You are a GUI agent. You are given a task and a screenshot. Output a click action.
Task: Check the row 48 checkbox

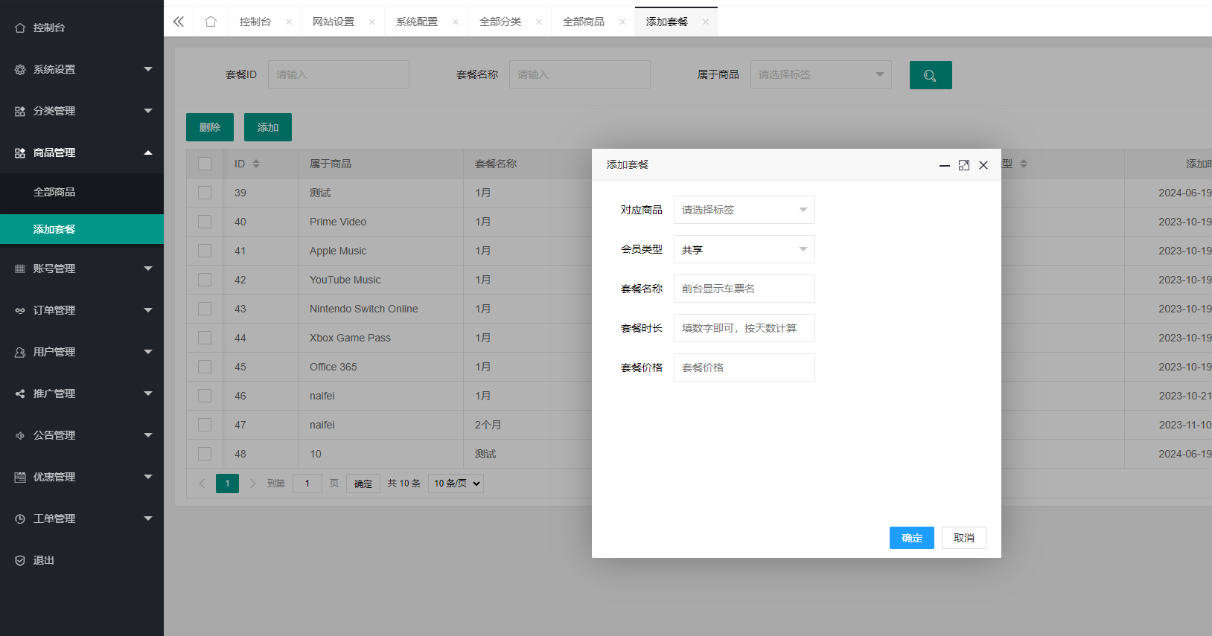pyautogui.click(x=205, y=454)
